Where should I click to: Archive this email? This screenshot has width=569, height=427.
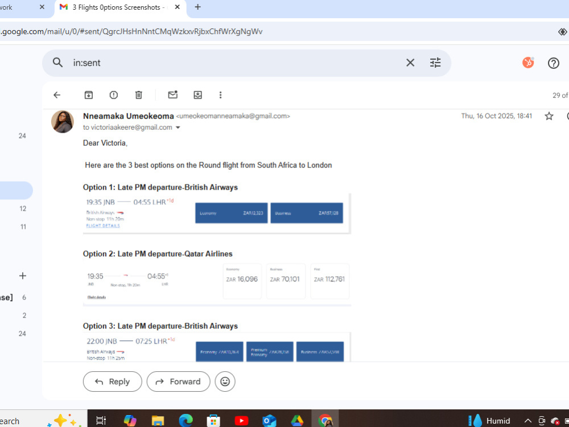[x=89, y=95]
